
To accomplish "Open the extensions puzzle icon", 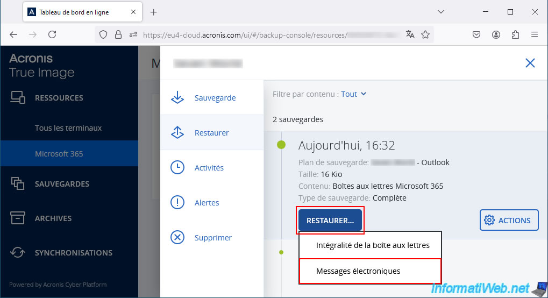I will click(x=515, y=34).
